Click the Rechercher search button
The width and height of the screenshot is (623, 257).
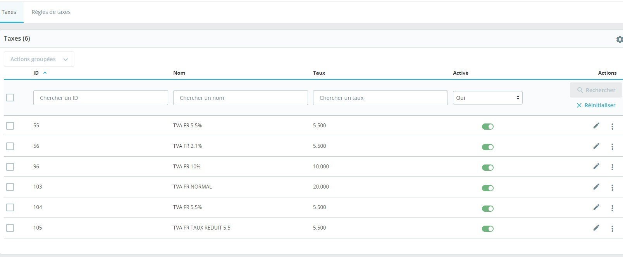point(596,90)
